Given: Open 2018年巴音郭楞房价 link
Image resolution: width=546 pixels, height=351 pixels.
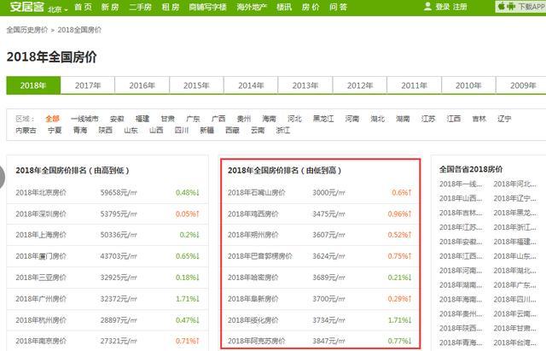Looking at the screenshot, I should point(260,256).
